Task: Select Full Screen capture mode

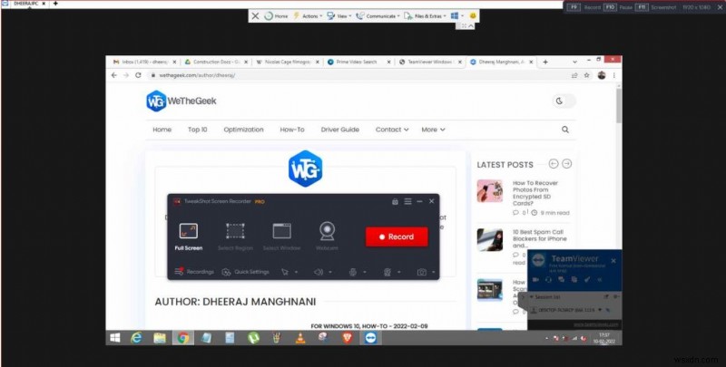Action: click(x=188, y=235)
